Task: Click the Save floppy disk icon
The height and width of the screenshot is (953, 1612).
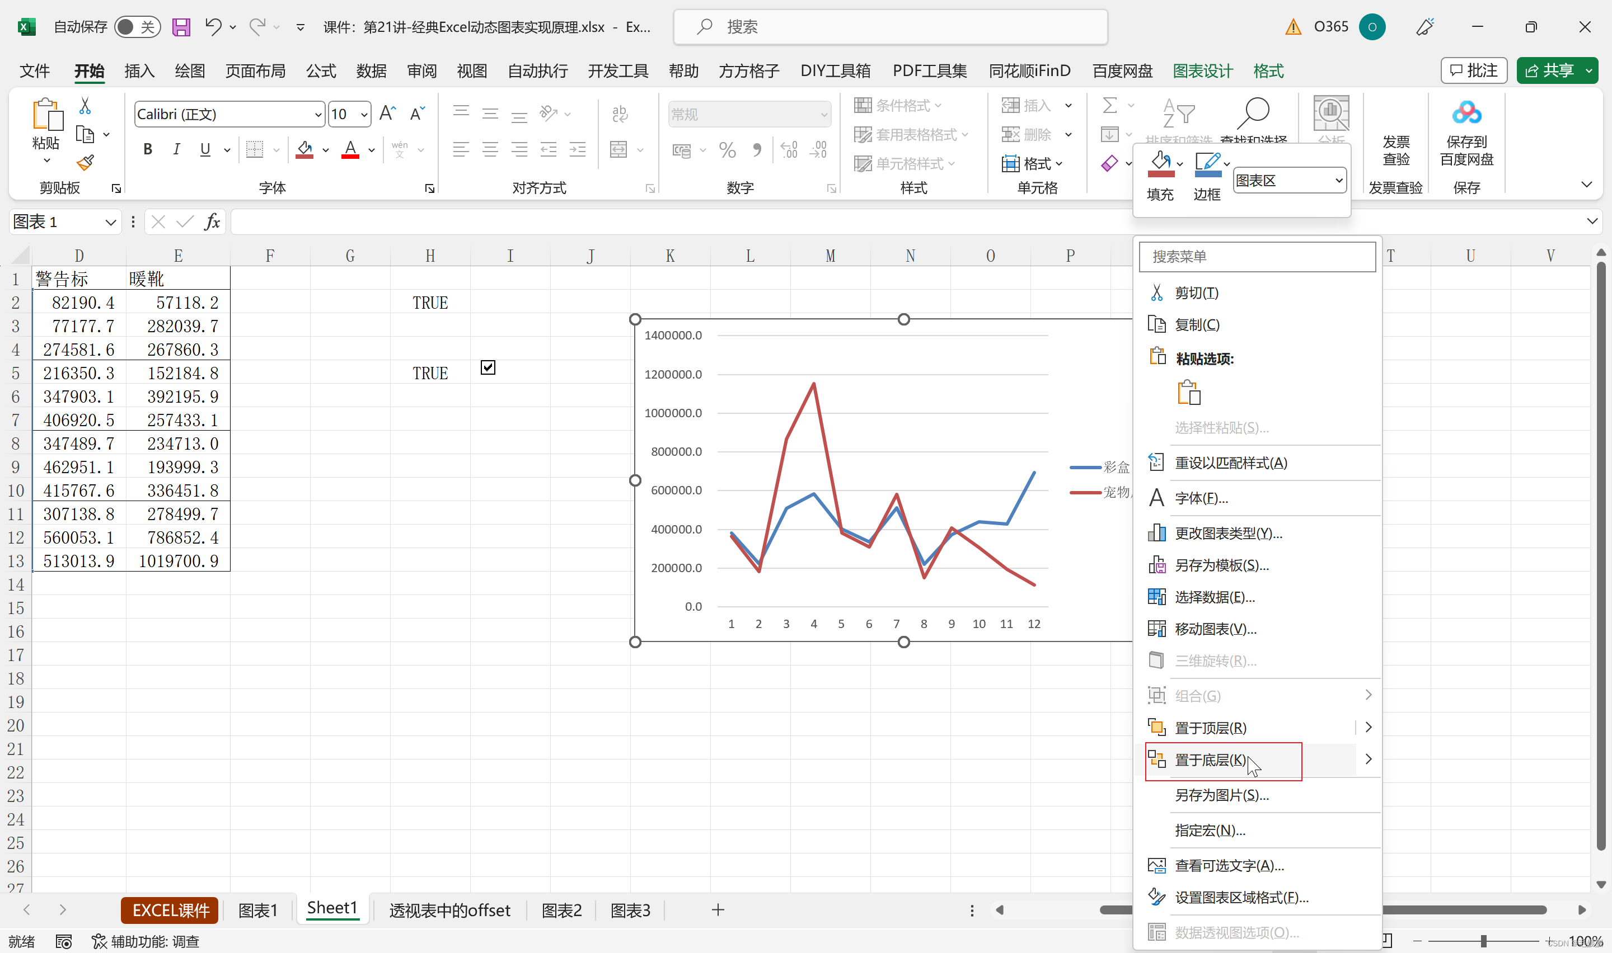Action: tap(181, 27)
